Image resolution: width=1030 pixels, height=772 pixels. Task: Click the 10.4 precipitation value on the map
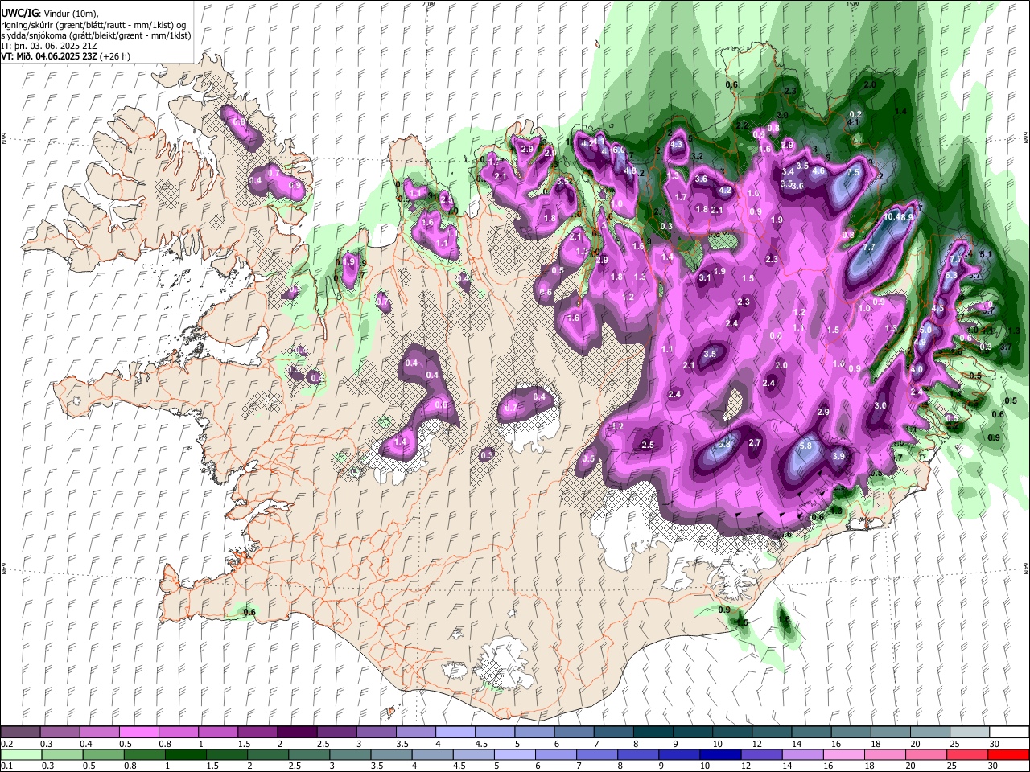(891, 217)
